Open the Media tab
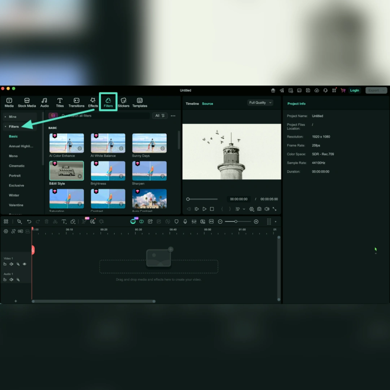Viewport: 390px width, 390px height. (9, 103)
